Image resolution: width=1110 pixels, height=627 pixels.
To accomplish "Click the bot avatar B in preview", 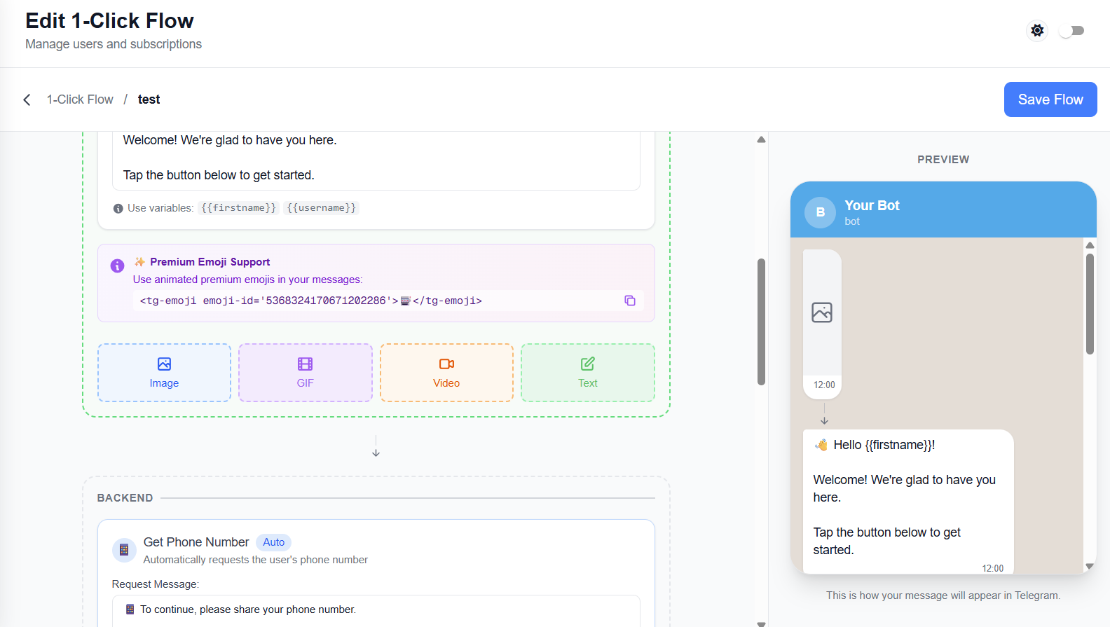I will (820, 212).
